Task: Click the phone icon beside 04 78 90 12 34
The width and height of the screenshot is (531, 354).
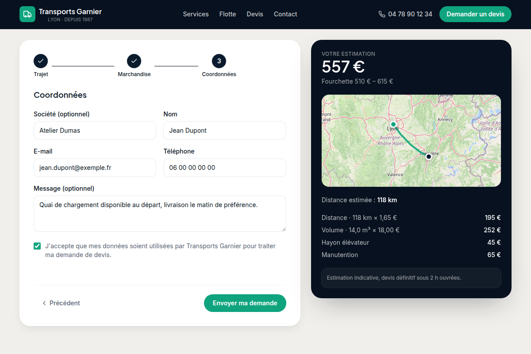Action: tap(382, 14)
